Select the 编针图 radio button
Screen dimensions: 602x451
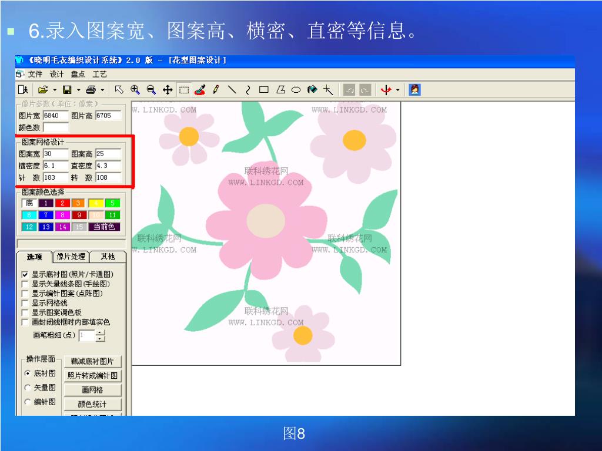click(28, 402)
